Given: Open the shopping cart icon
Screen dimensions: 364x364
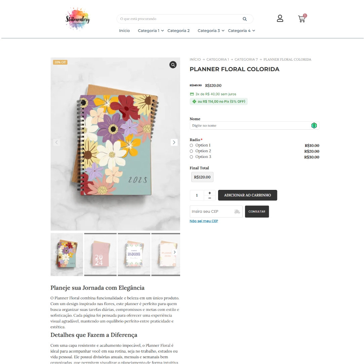Looking at the screenshot, I should click(x=302, y=19).
